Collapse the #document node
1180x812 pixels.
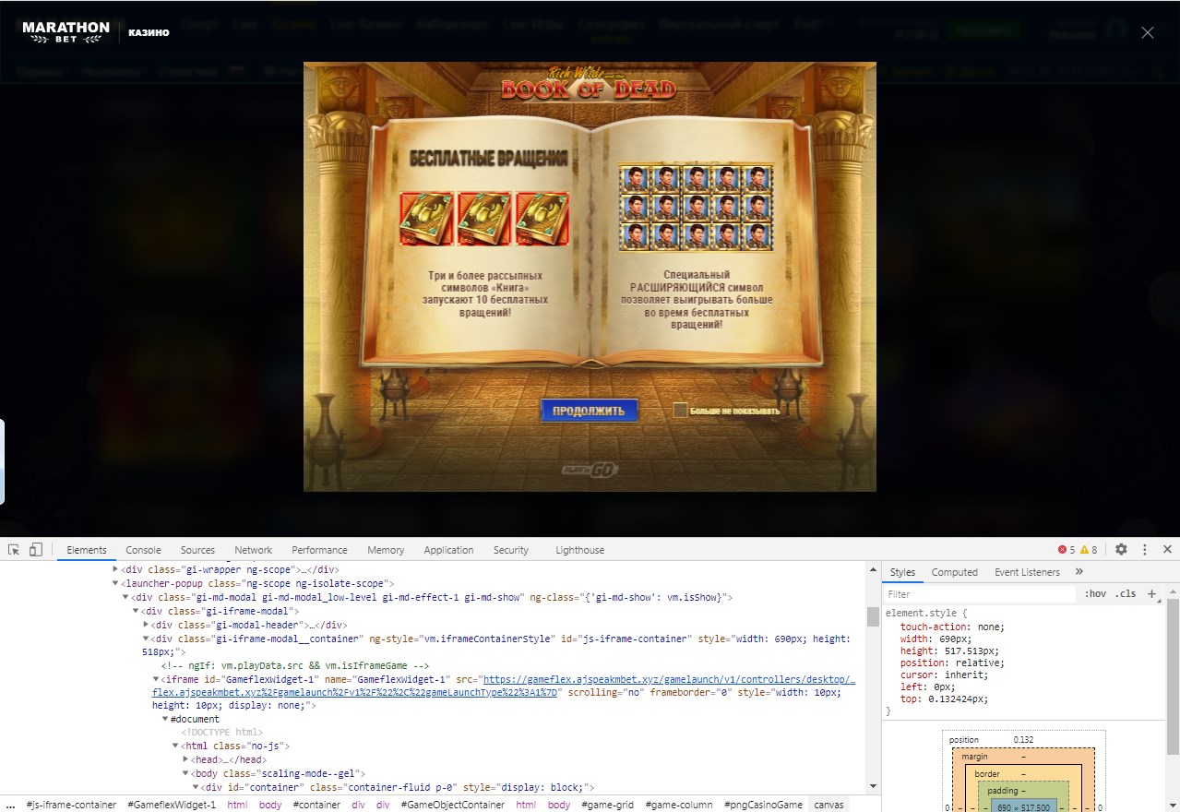click(x=165, y=719)
